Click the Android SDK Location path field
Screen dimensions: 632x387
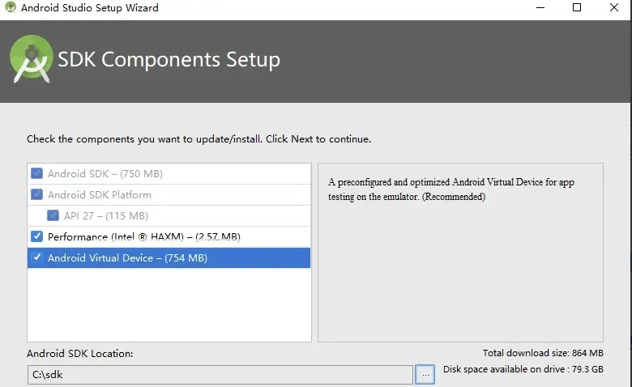click(220, 375)
